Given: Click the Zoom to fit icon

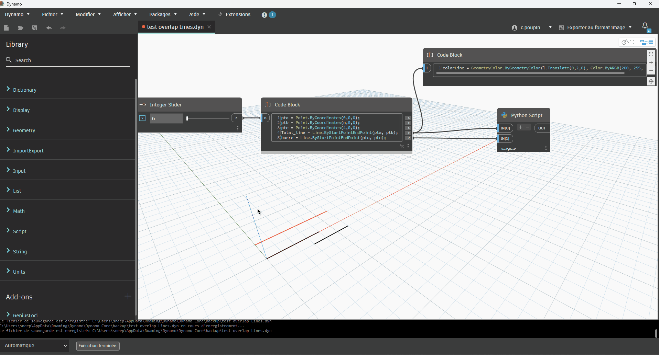Looking at the screenshot, I should [651, 54].
